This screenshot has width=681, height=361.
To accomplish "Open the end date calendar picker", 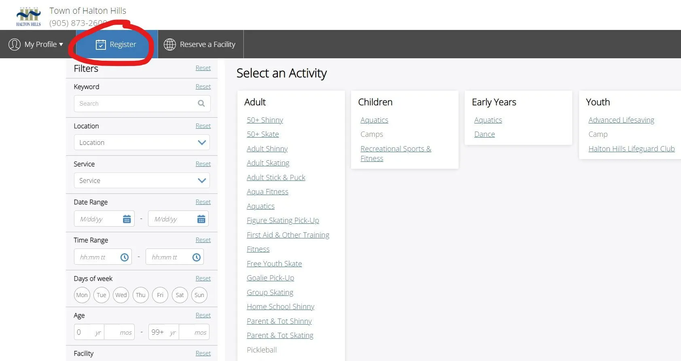I will [201, 219].
